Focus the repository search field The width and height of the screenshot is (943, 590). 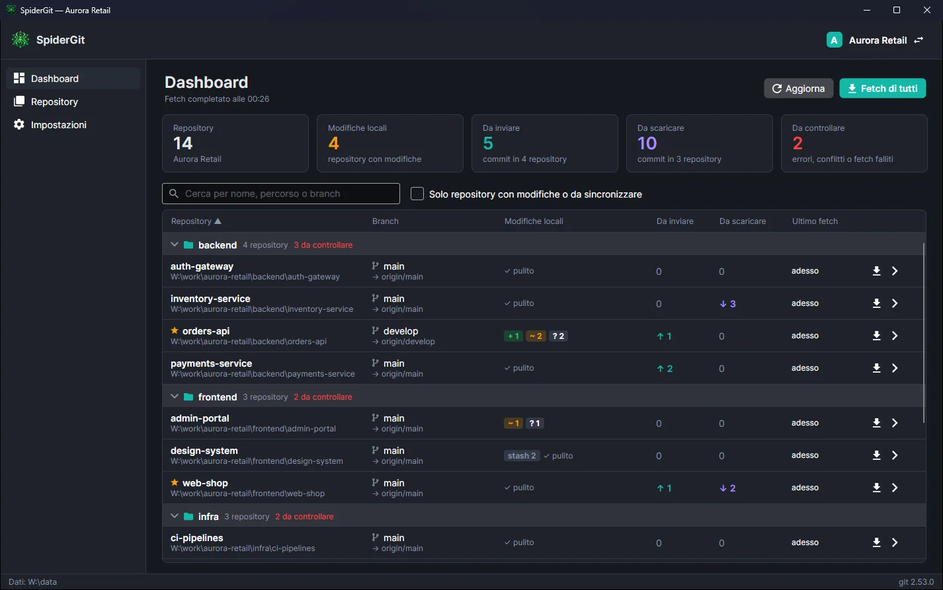pyautogui.click(x=281, y=194)
